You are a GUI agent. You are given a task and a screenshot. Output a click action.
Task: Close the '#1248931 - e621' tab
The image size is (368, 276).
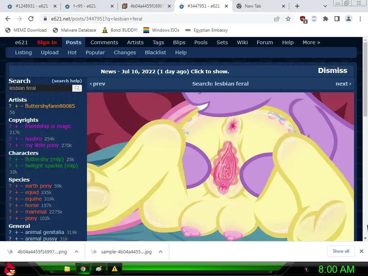click(55, 6)
